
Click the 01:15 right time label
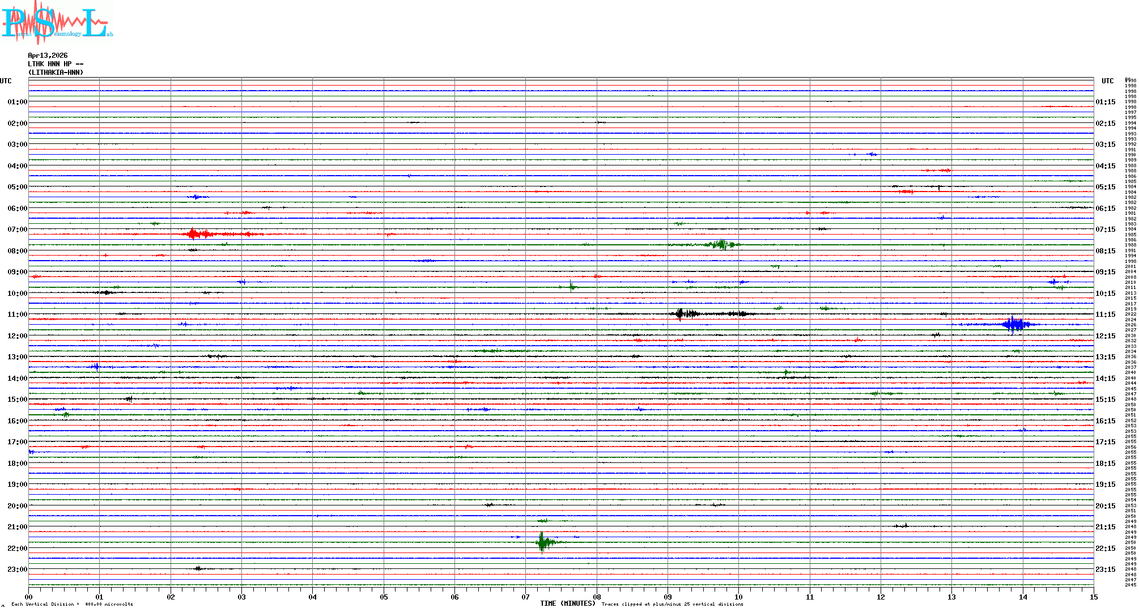click(1106, 102)
